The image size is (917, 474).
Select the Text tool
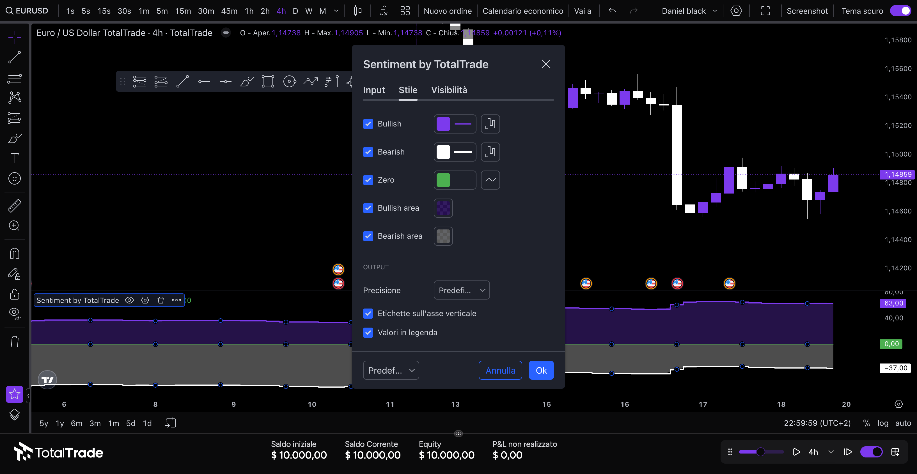15,158
